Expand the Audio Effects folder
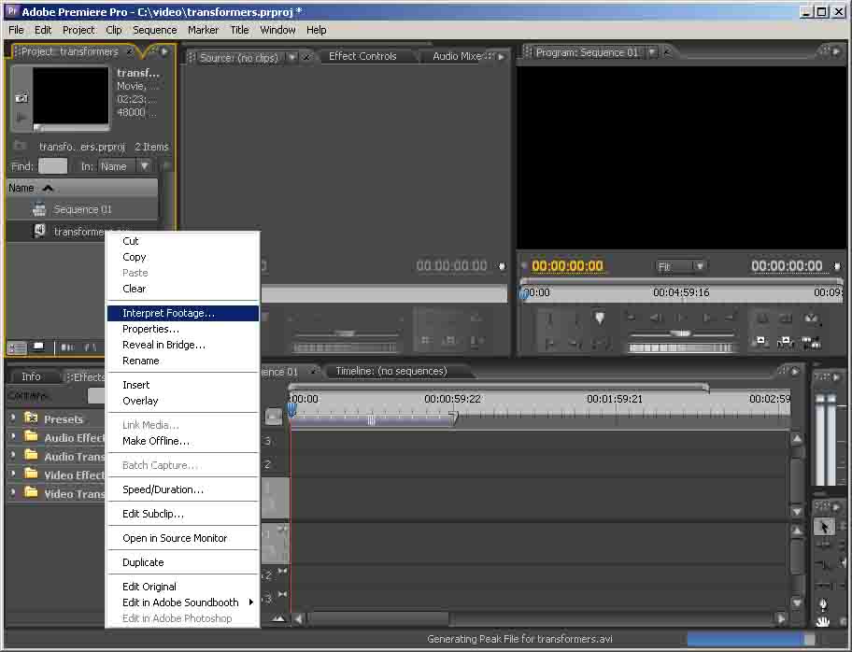The height and width of the screenshot is (652, 852). 13,436
